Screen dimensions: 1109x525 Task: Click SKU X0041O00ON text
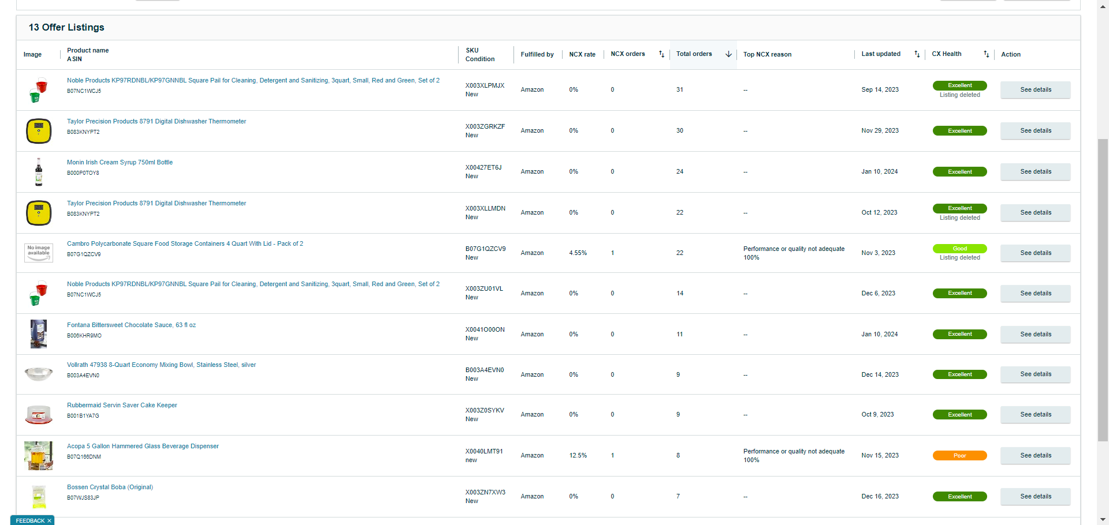click(485, 330)
